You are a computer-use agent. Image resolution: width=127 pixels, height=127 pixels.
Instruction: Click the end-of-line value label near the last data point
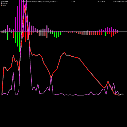[122, 94]
